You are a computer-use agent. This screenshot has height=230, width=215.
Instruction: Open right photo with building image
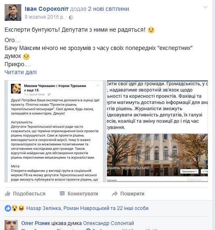(157, 131)
